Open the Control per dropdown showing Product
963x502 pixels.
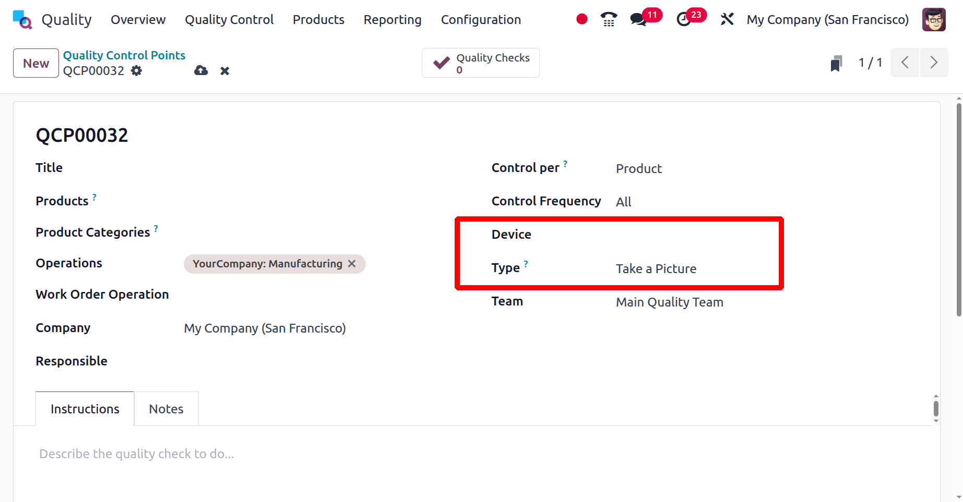click(x=638, y=168)
